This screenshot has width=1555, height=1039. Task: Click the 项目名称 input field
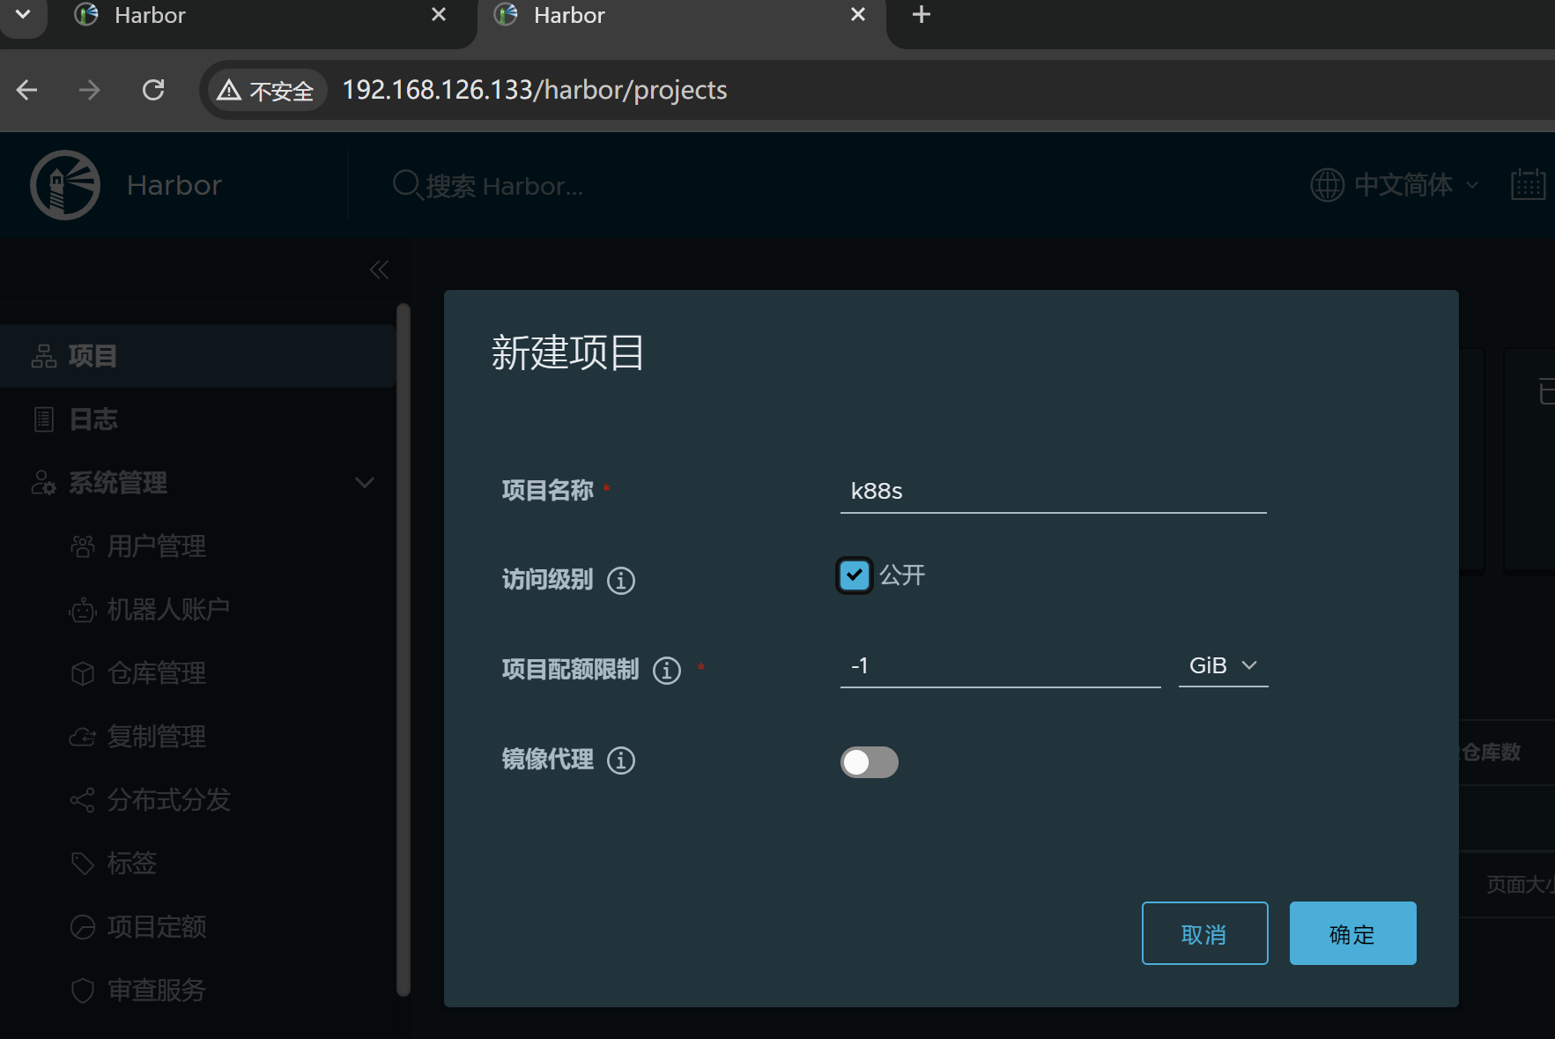point(1053,492)
